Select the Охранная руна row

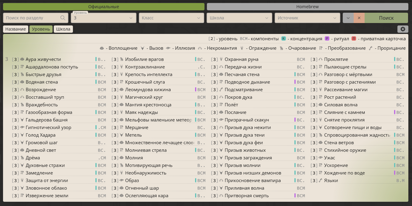(x=258, y=59)
